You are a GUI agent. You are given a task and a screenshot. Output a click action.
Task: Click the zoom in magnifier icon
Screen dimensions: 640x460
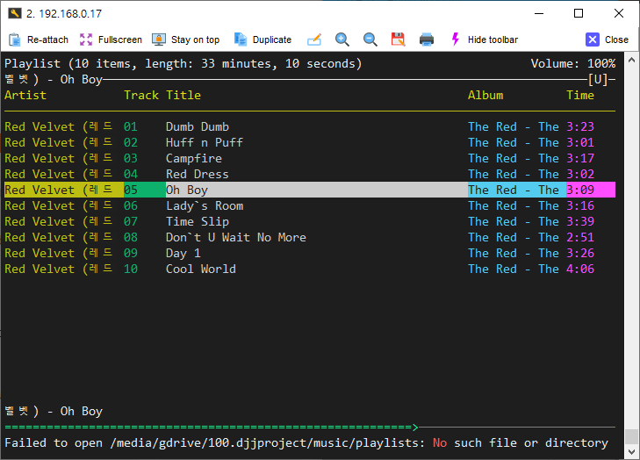pyautogui.click(x=342, y=40)
